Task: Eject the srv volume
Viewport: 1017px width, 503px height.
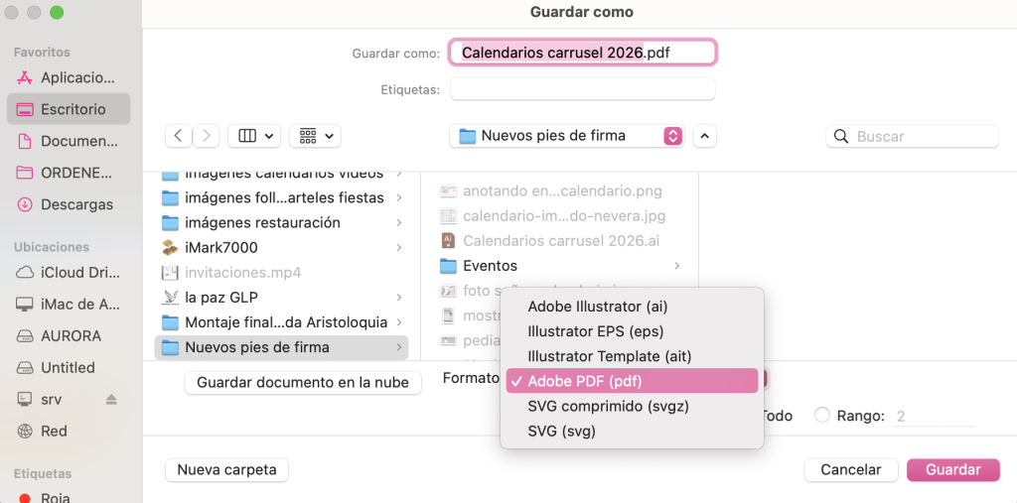Action: tap(111, 399)
